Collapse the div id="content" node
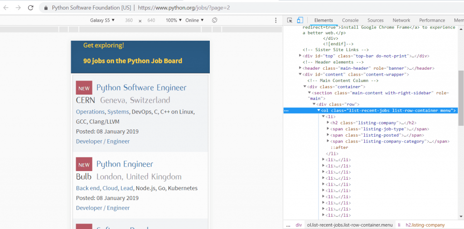The width and height of the screenshot is (464, 229). click(301, 75)
